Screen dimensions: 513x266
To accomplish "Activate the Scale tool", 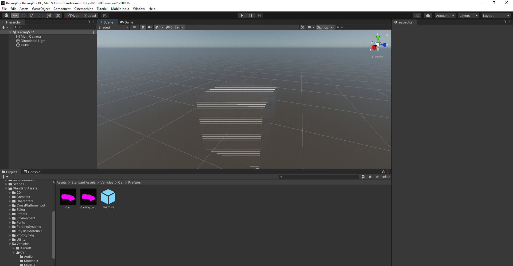I will 32,15.
